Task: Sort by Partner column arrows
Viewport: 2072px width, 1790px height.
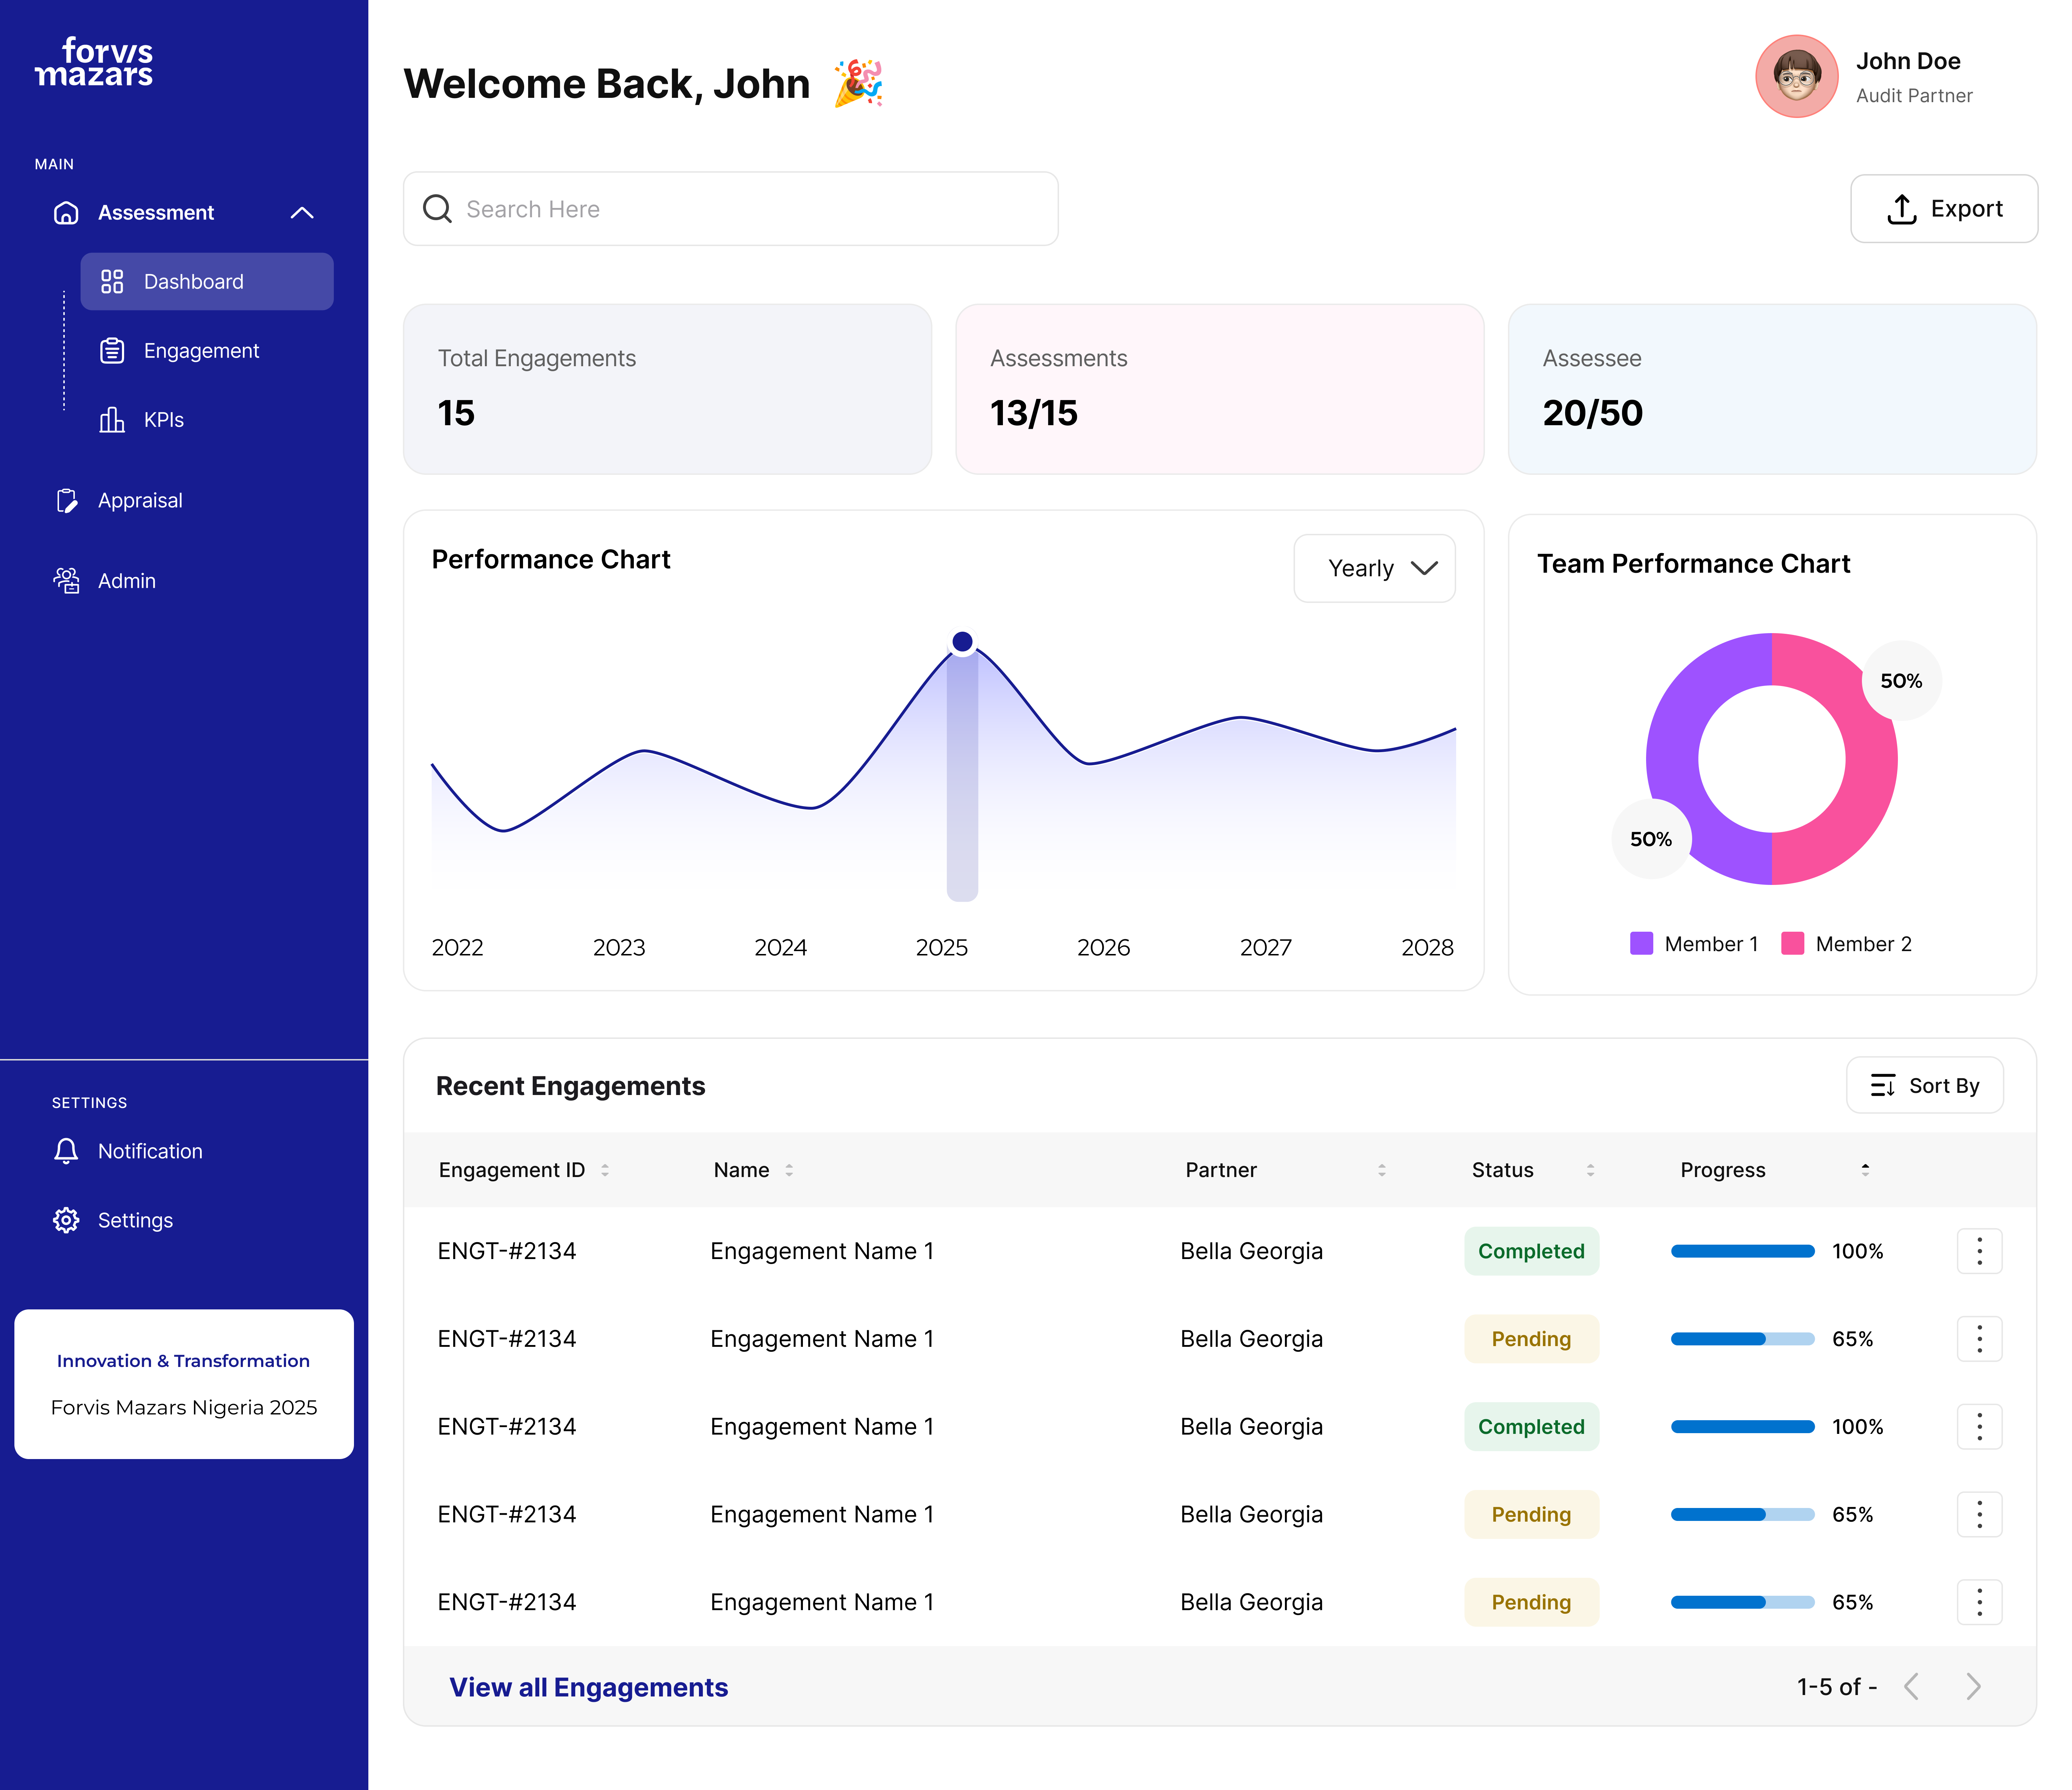Action: tap(1382, 1169)
